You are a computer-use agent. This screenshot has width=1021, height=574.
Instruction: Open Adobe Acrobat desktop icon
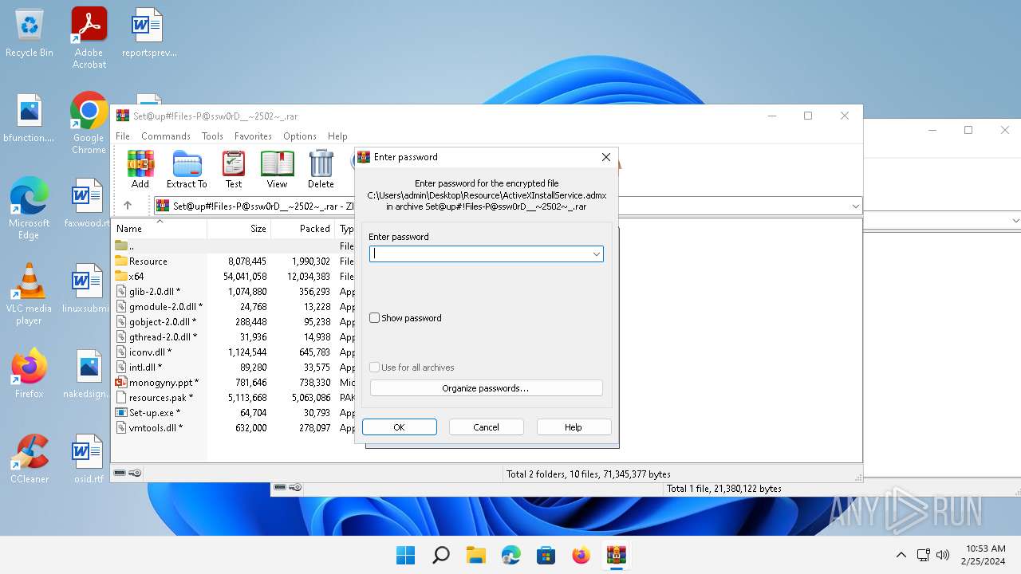(x=89, y=37)
